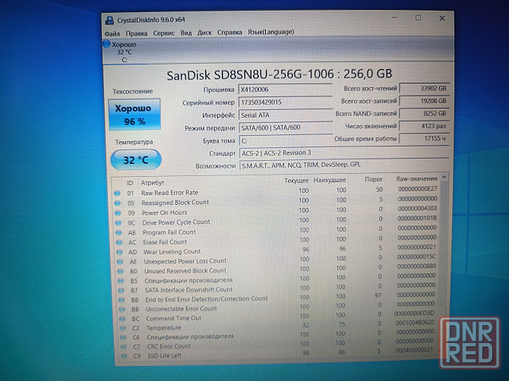Select the Command Time Out attribute text

173,319
